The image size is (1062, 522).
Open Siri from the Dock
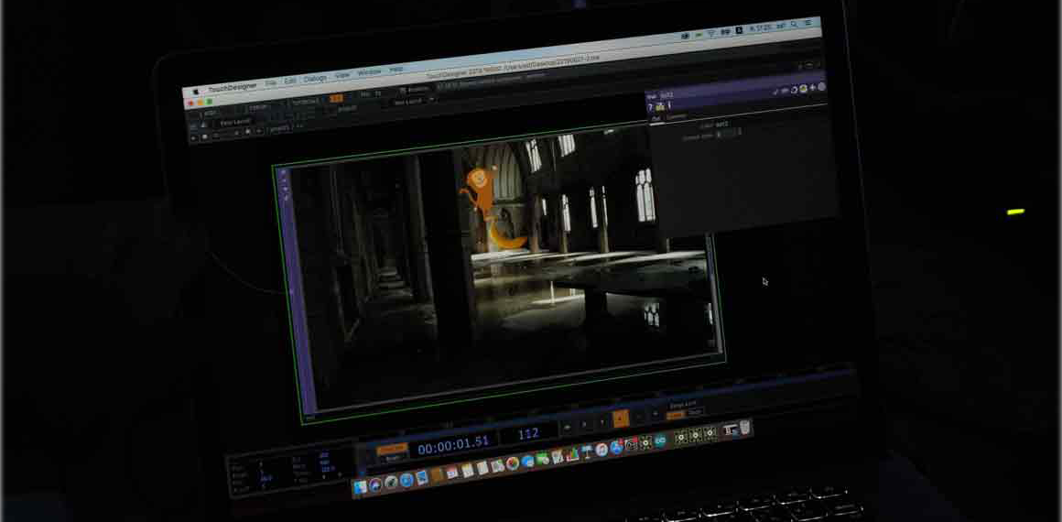376,484
